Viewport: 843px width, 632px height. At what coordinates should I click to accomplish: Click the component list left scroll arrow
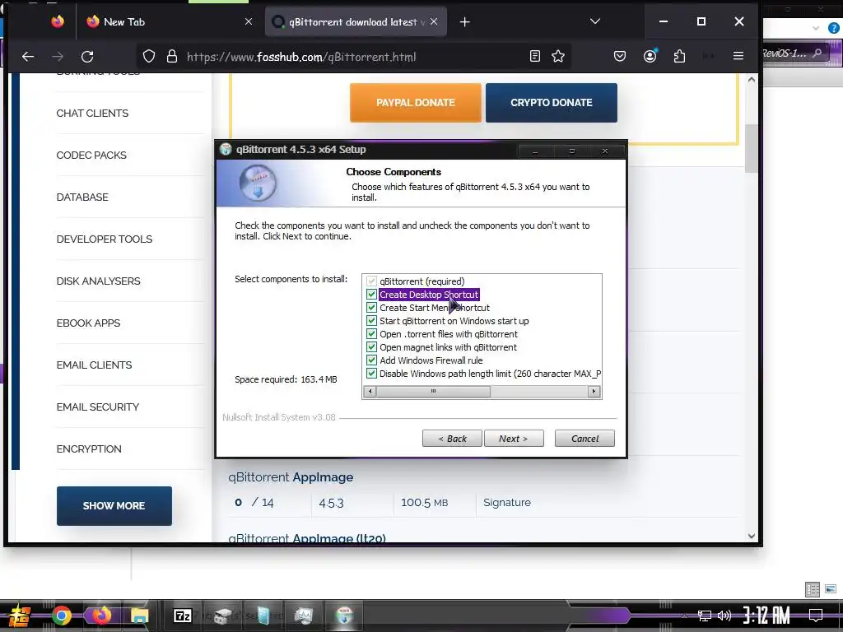pyautogui.click(x=370, y=391)
